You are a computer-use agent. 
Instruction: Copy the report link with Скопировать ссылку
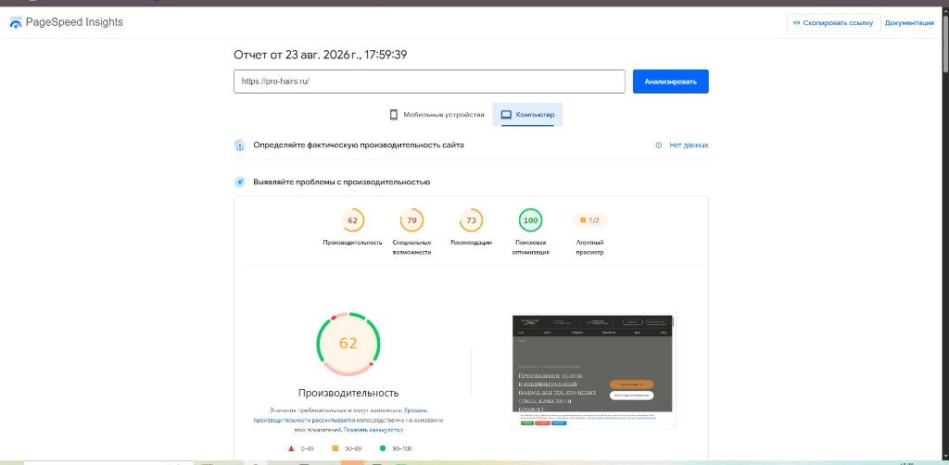[x=833, y=23]
